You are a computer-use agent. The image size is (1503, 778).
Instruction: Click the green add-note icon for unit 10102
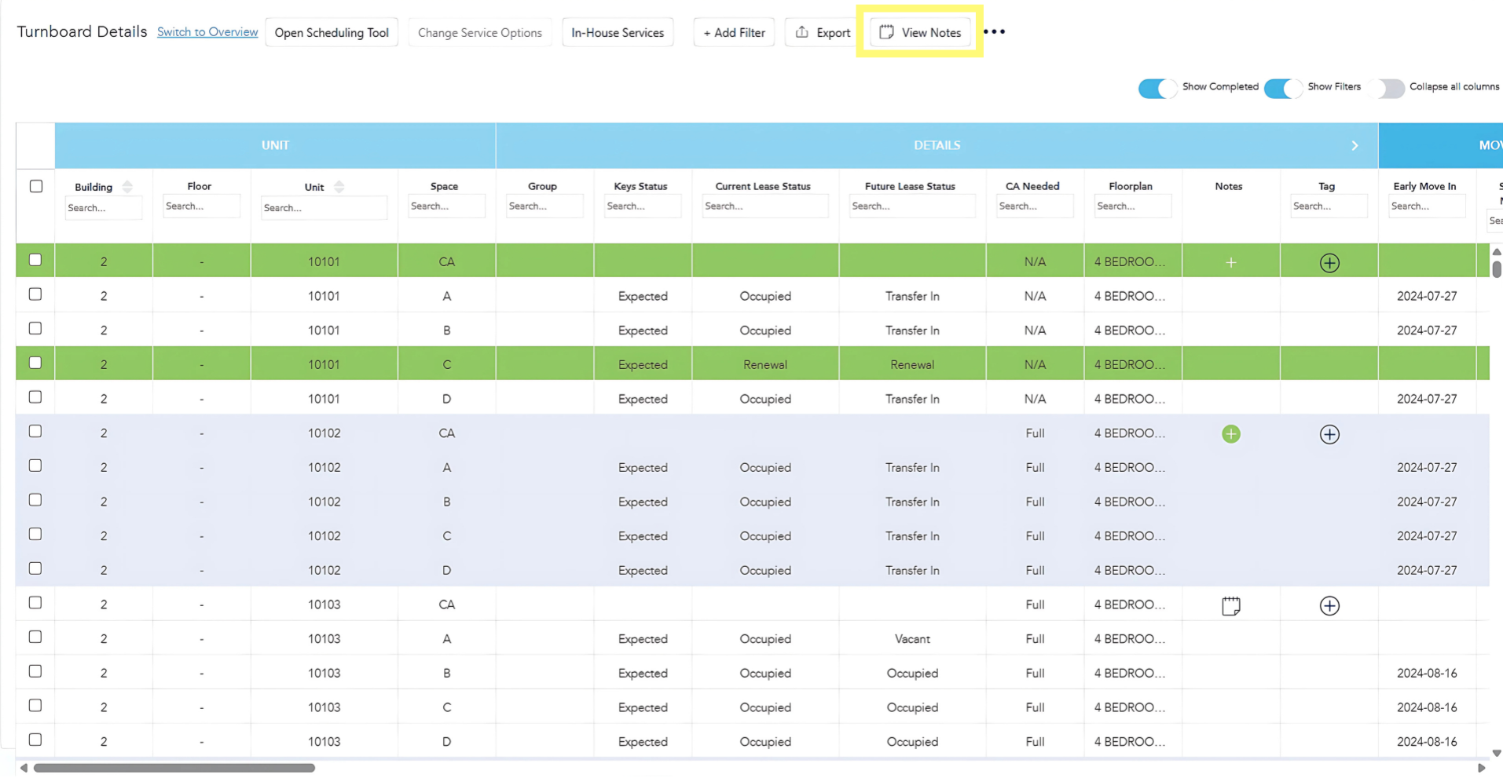[x=1230, y=433]
